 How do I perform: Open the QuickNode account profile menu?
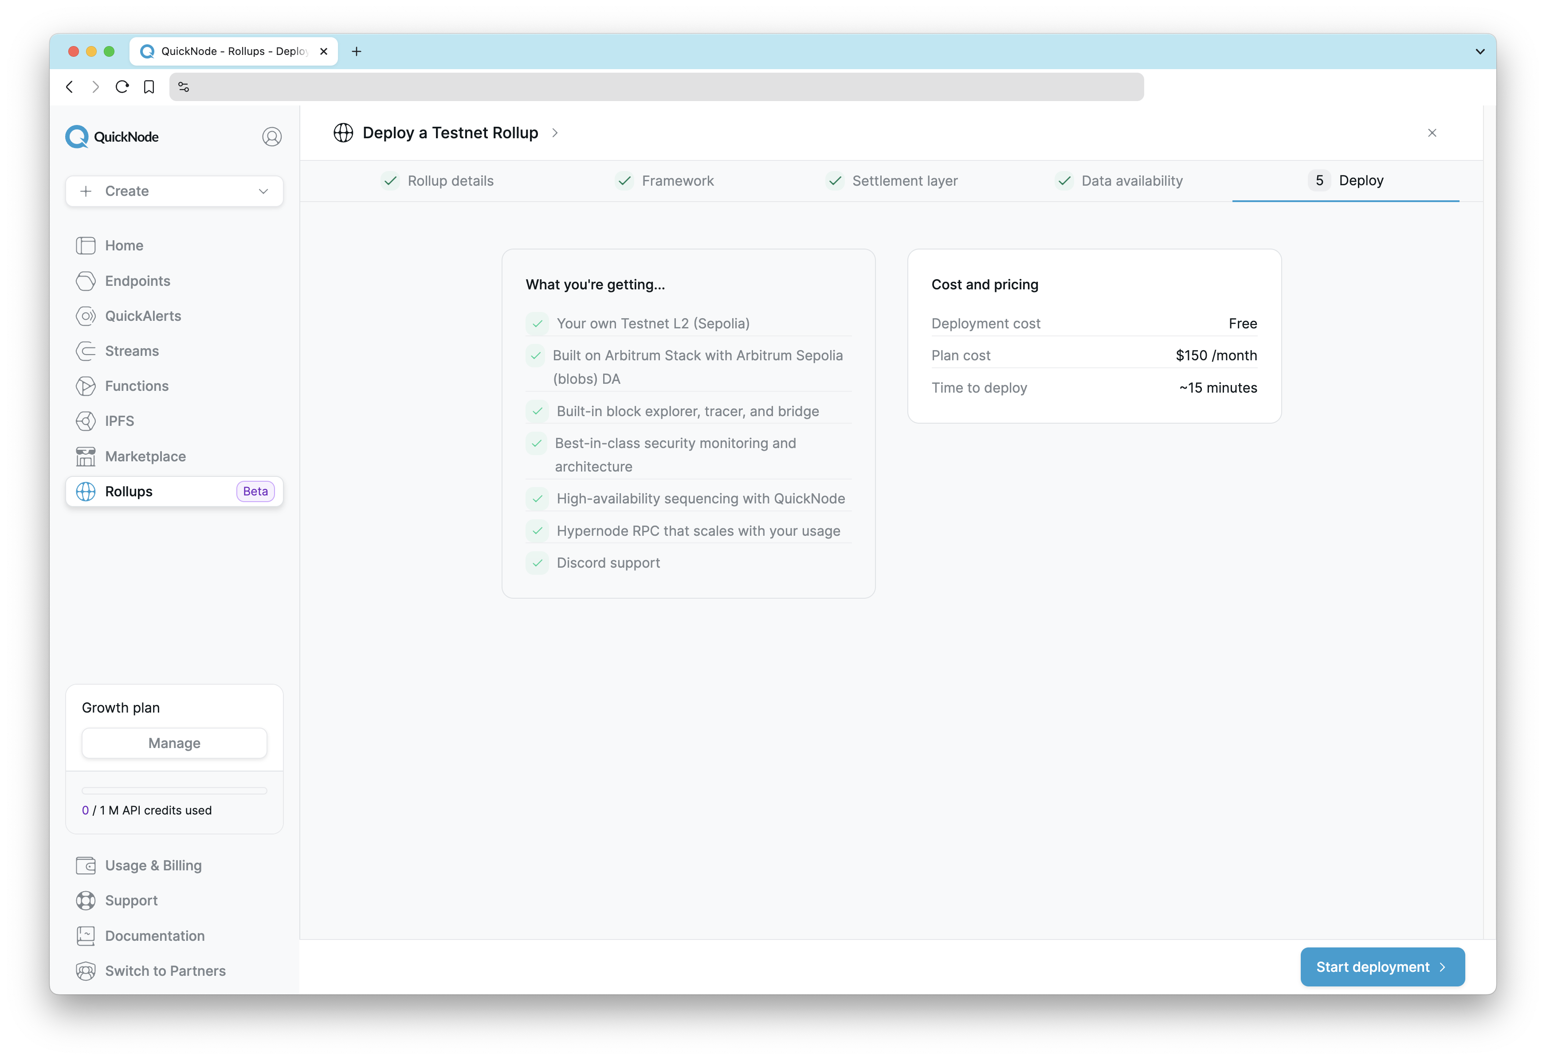271,136
